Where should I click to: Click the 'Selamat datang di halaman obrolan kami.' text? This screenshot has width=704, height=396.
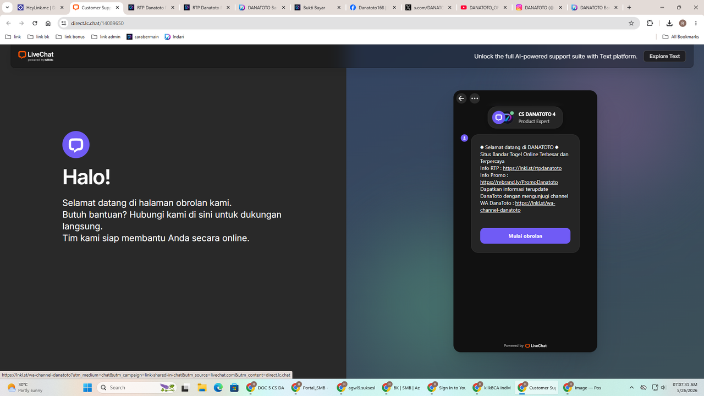(x=147, y=202)
